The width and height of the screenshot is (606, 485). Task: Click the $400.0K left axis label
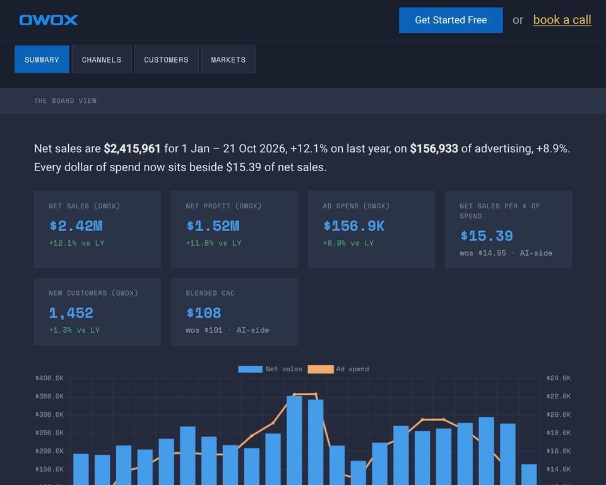49,378
